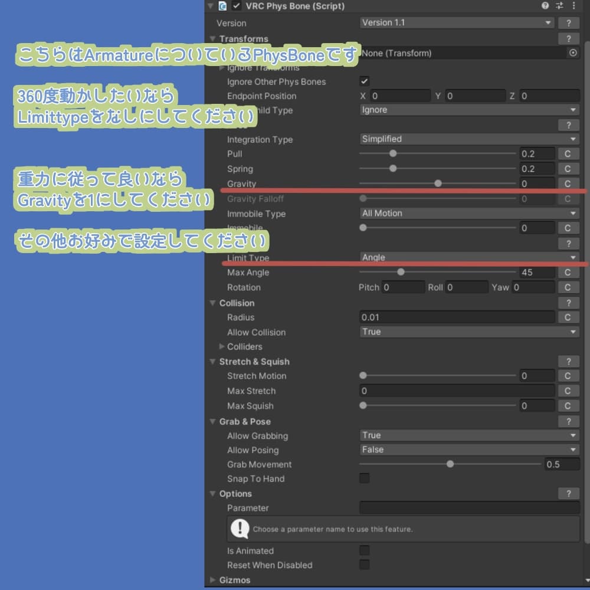
Task: Open the Immobile Type All Motion dropdown
Action: pyautogui.click(x=469, y=214)
